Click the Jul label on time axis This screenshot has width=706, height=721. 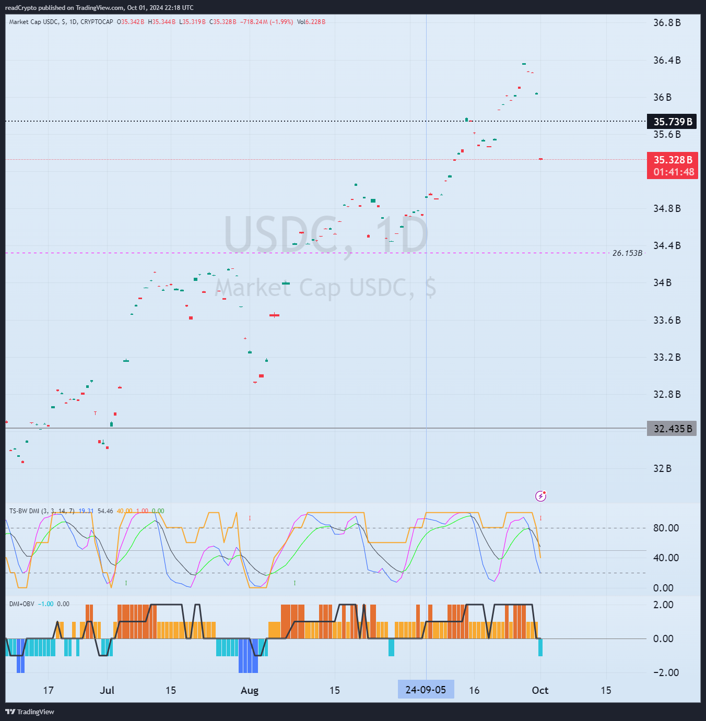pyautogui.click(x=107, y=690)
